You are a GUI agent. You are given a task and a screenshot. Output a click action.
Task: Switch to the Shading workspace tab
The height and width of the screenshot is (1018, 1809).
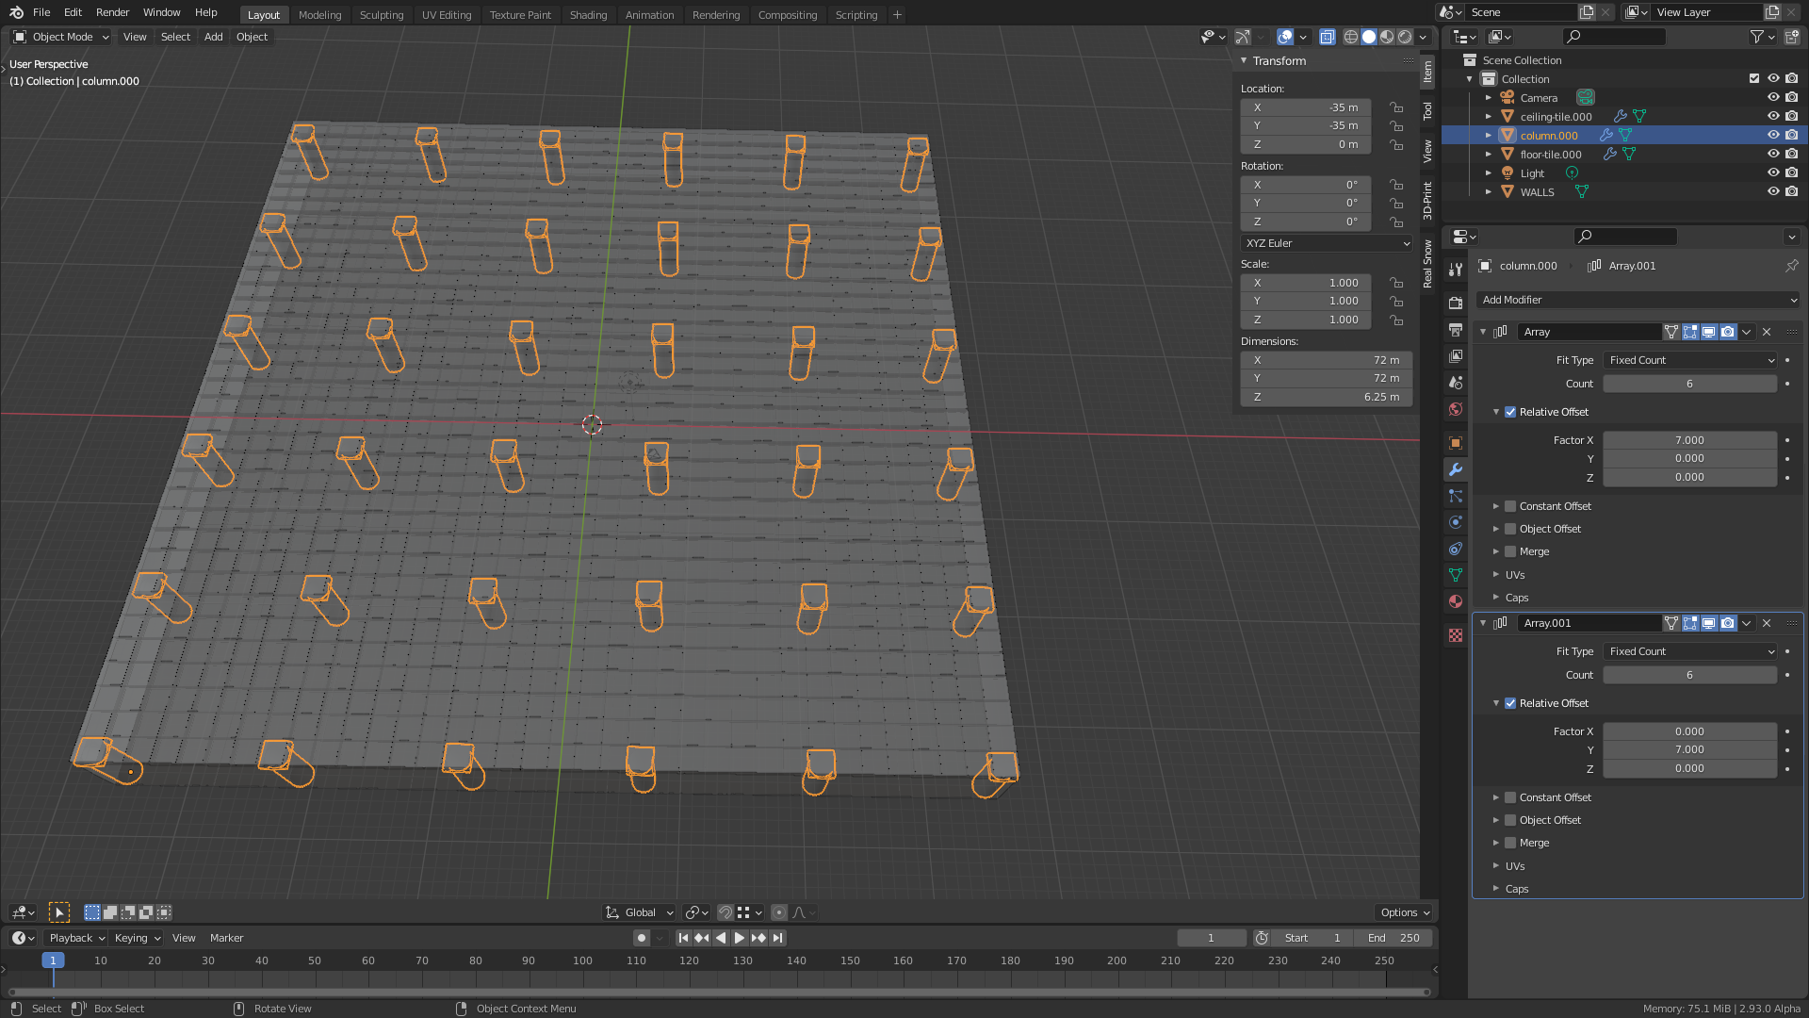(589, 14)
